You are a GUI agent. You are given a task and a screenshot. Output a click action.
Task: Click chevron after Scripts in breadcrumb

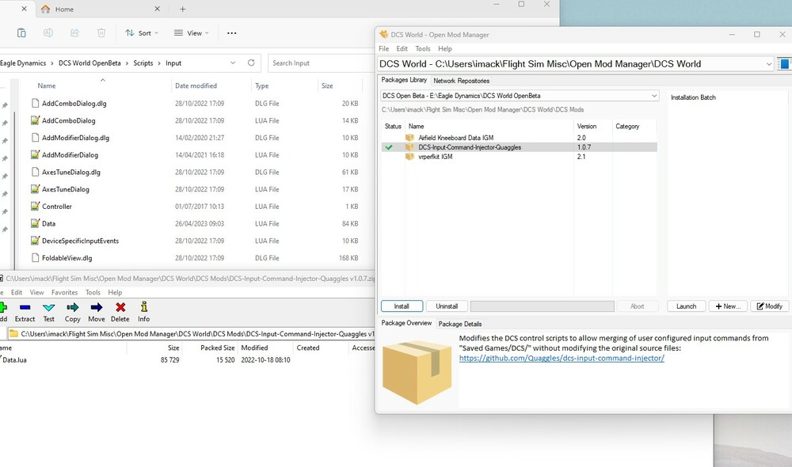tap(159, 63)
